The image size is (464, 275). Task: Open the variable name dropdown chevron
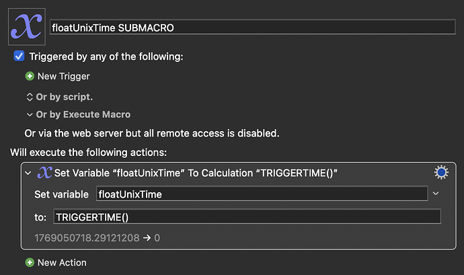[x=436, y=194]
